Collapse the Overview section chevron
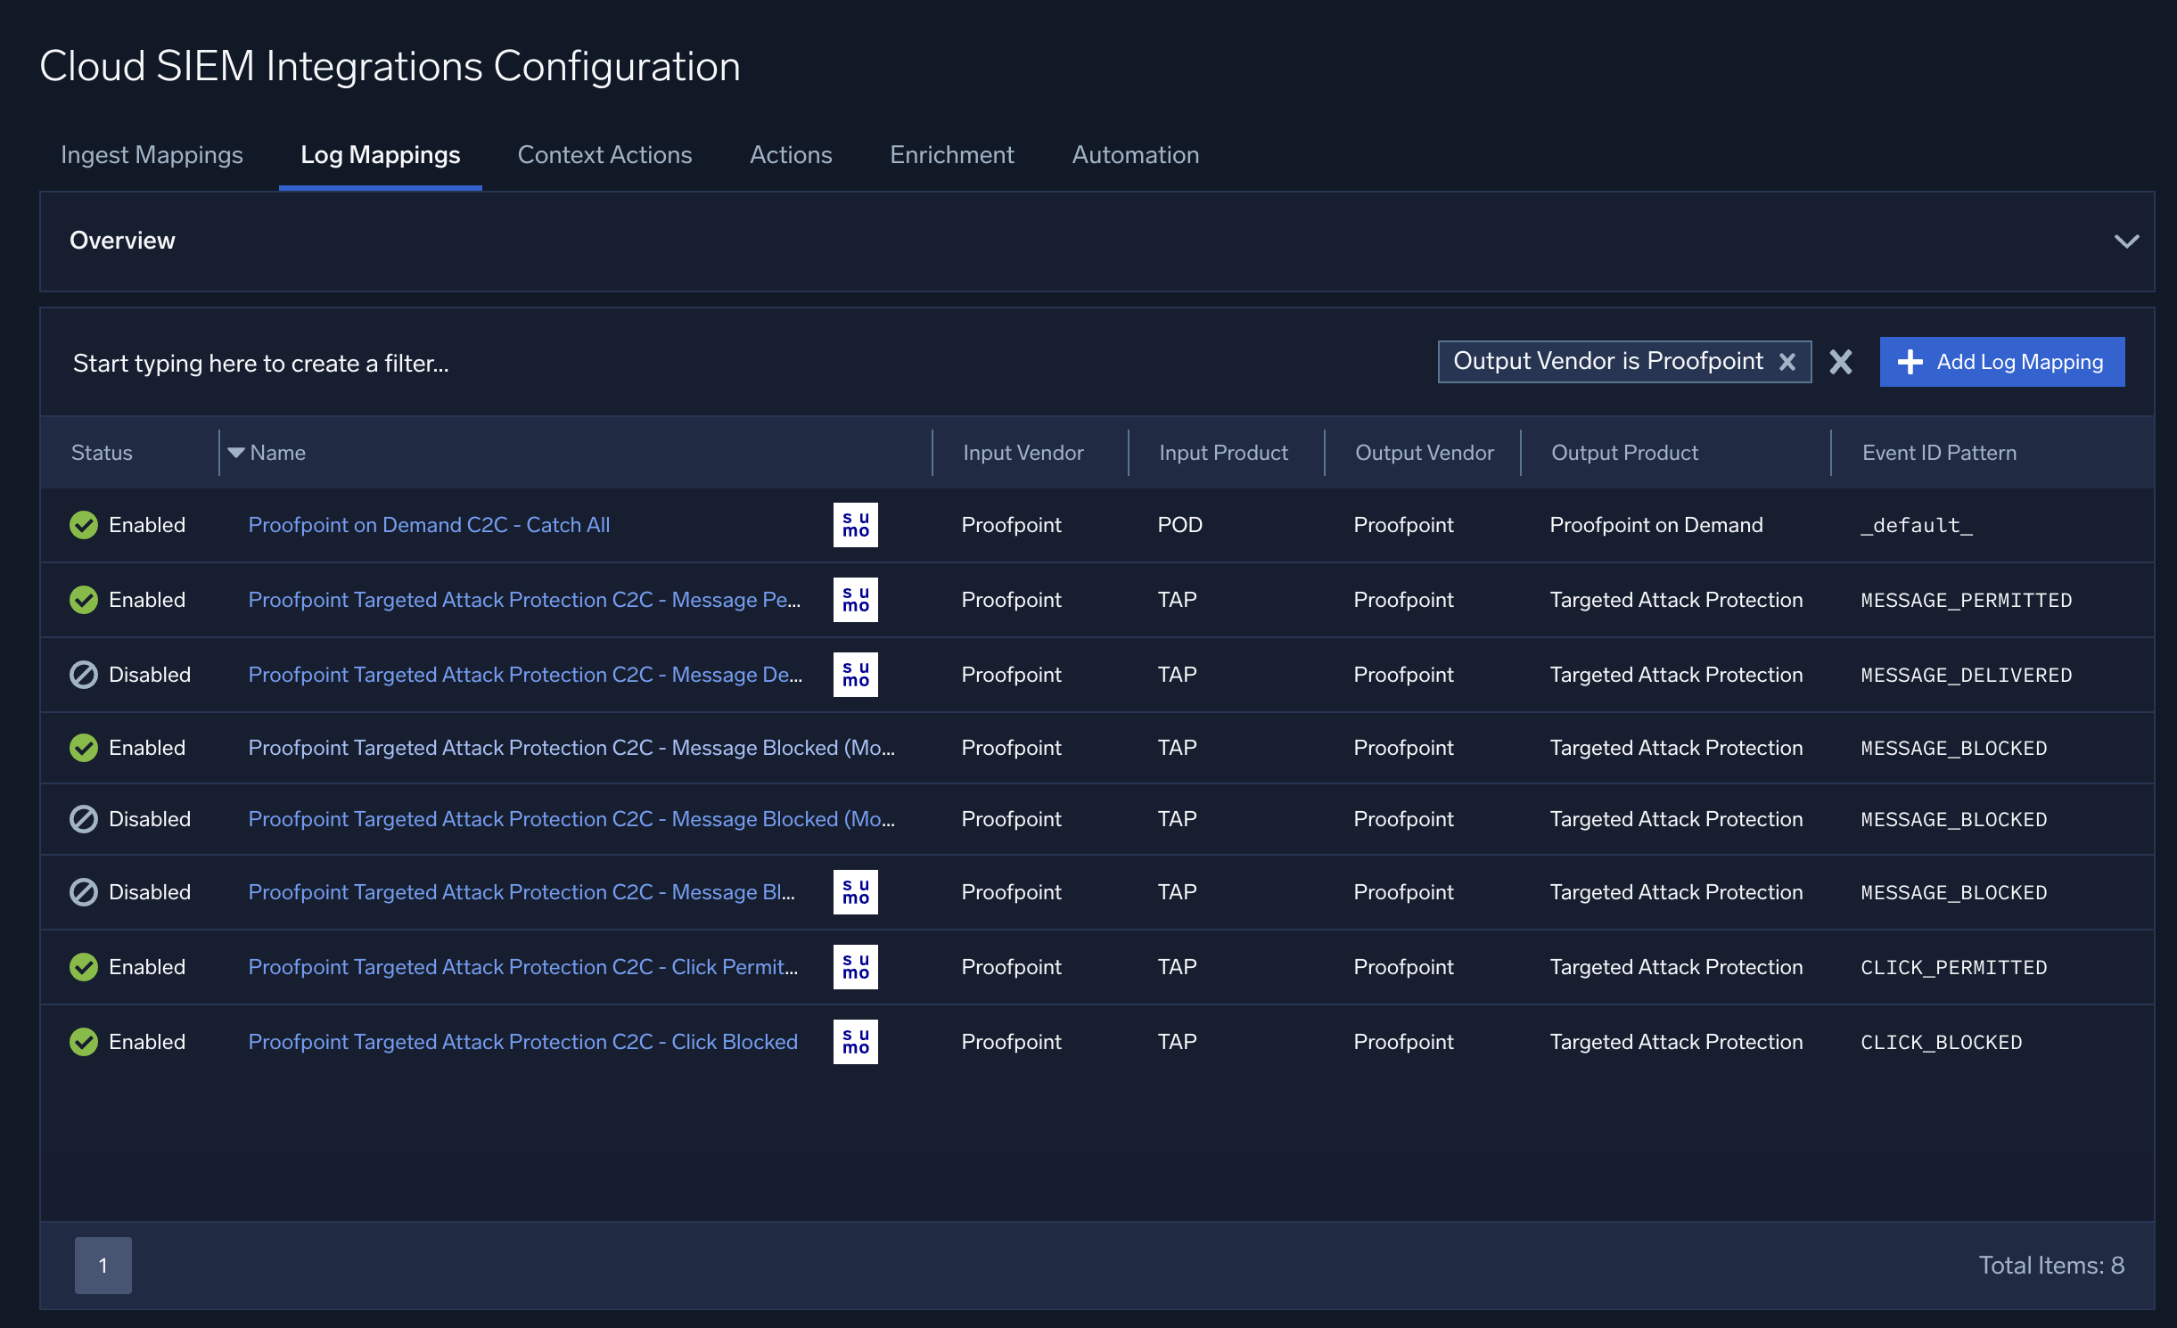 (x=2127, y=242)
